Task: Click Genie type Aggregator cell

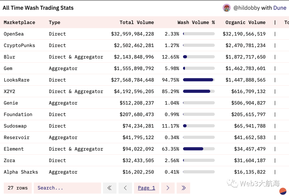Action: pos(63,103)
